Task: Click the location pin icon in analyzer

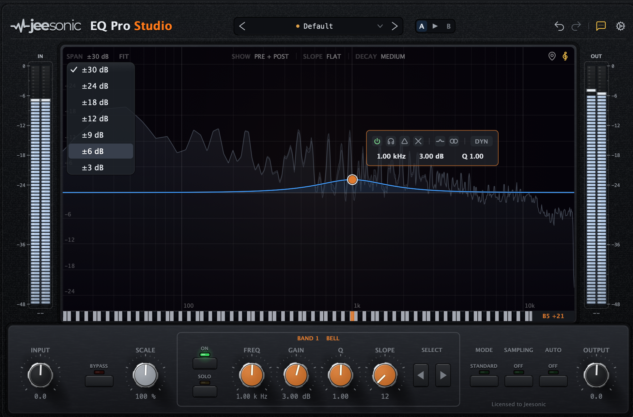Action: pyautogui.click(x=552, y=56)
